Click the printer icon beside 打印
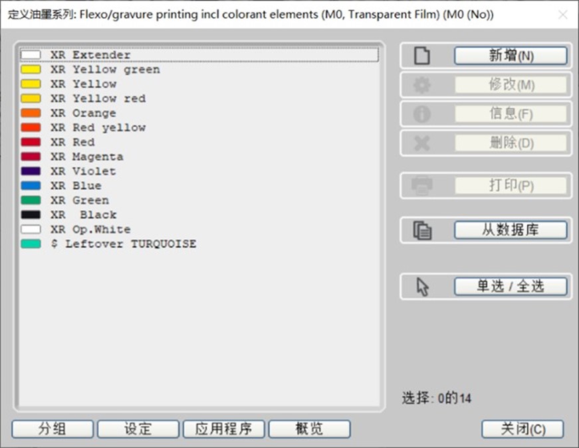The height and width of the screenshot is (448, 579). click(x=422, y=186)
